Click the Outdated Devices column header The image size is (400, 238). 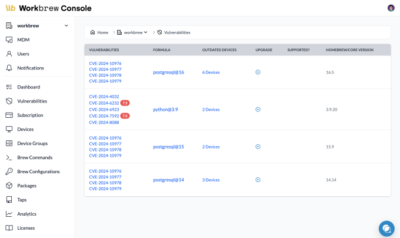click(x=219, y=49)
